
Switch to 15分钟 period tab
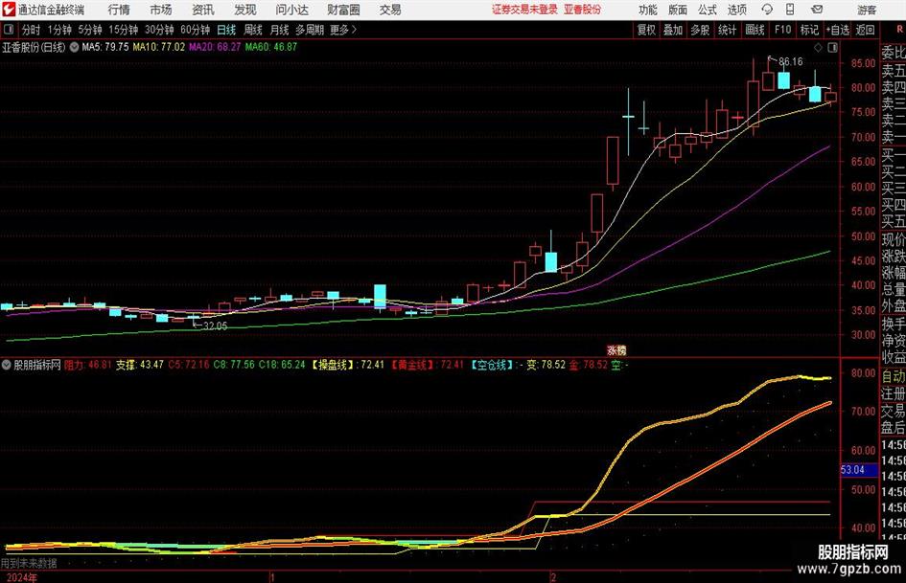123,30
